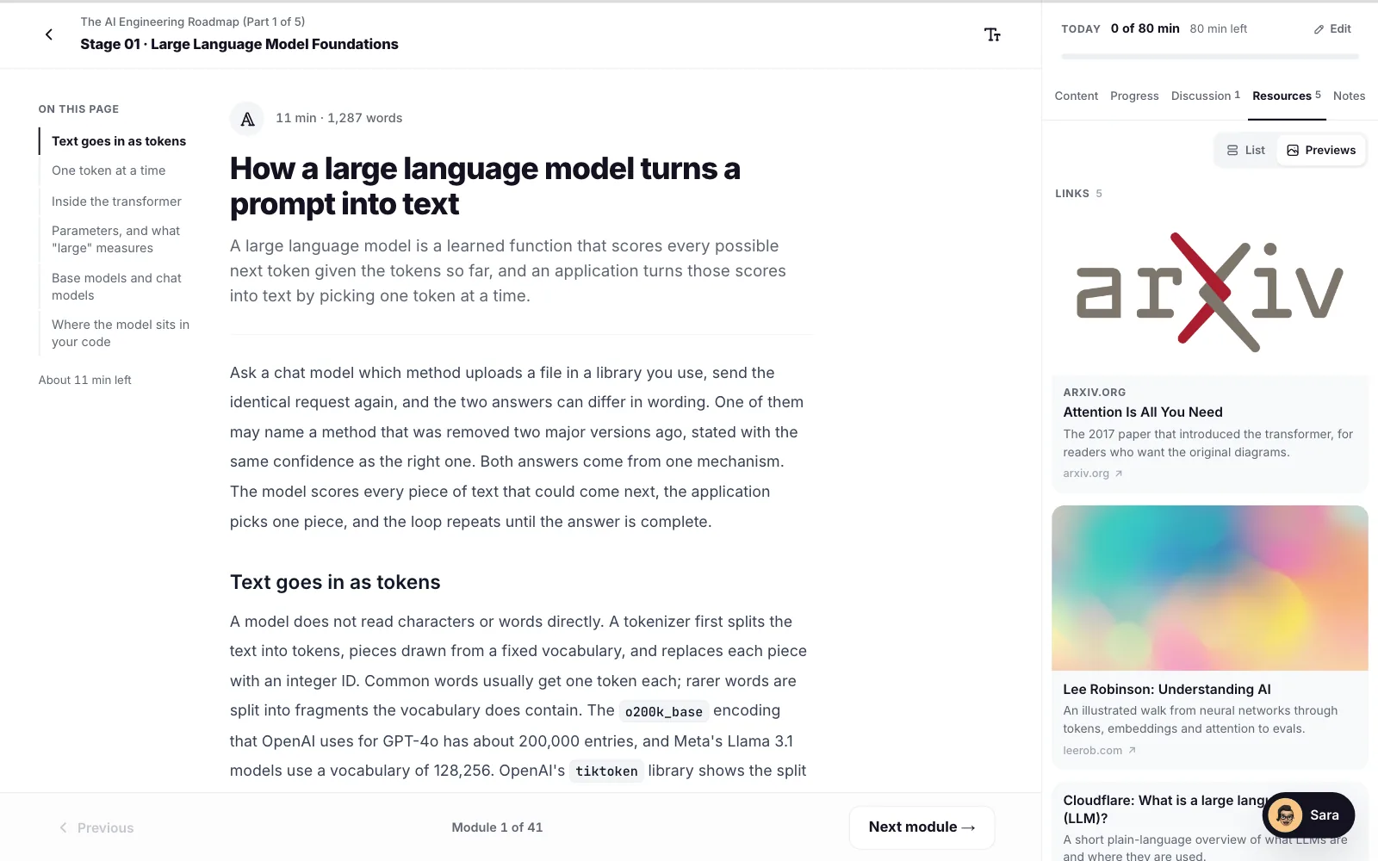This screenshot has height=861, width=1378.
Task: Open the text size settings icon
Action: pyautogui.click(x=992, y=34)
